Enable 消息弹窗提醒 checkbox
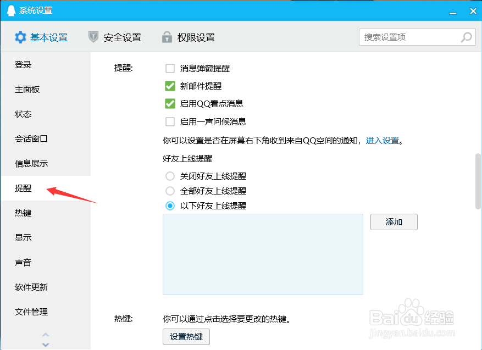Image resolution: width=482 pixels, height=350 pixels. [170, 68]
